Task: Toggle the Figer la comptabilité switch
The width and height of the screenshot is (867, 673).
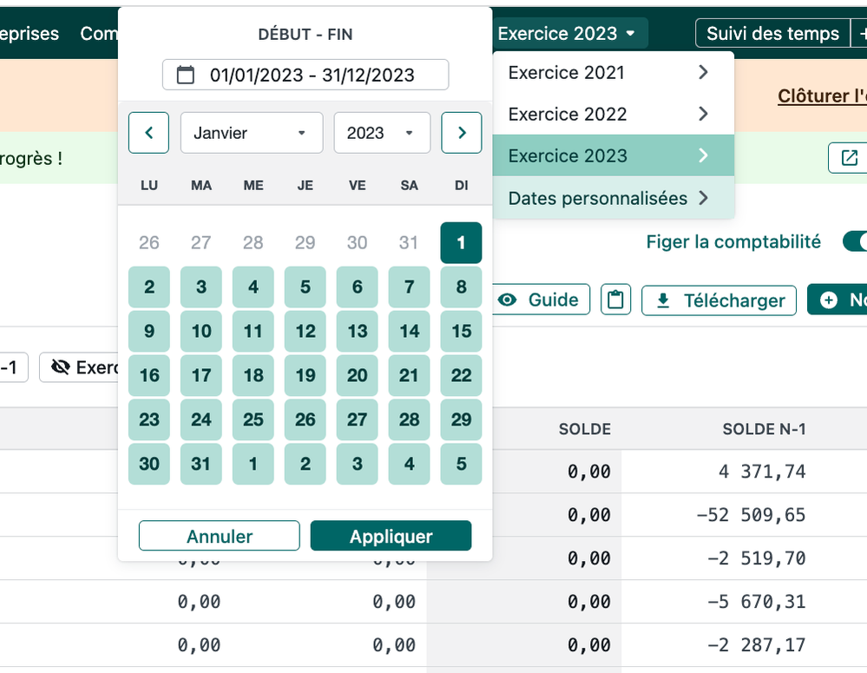Action: tap(853, 241)
